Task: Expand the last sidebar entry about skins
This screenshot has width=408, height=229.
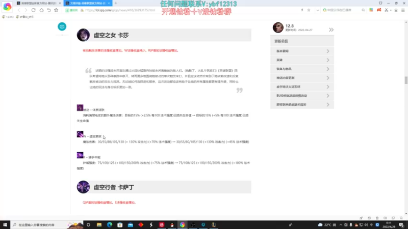Action: pos(302,104)
